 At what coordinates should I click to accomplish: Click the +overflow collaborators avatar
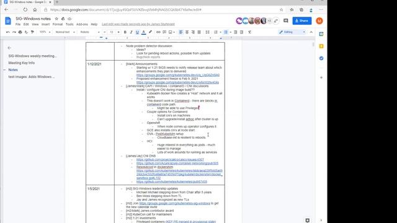click(x=270, y=20)
